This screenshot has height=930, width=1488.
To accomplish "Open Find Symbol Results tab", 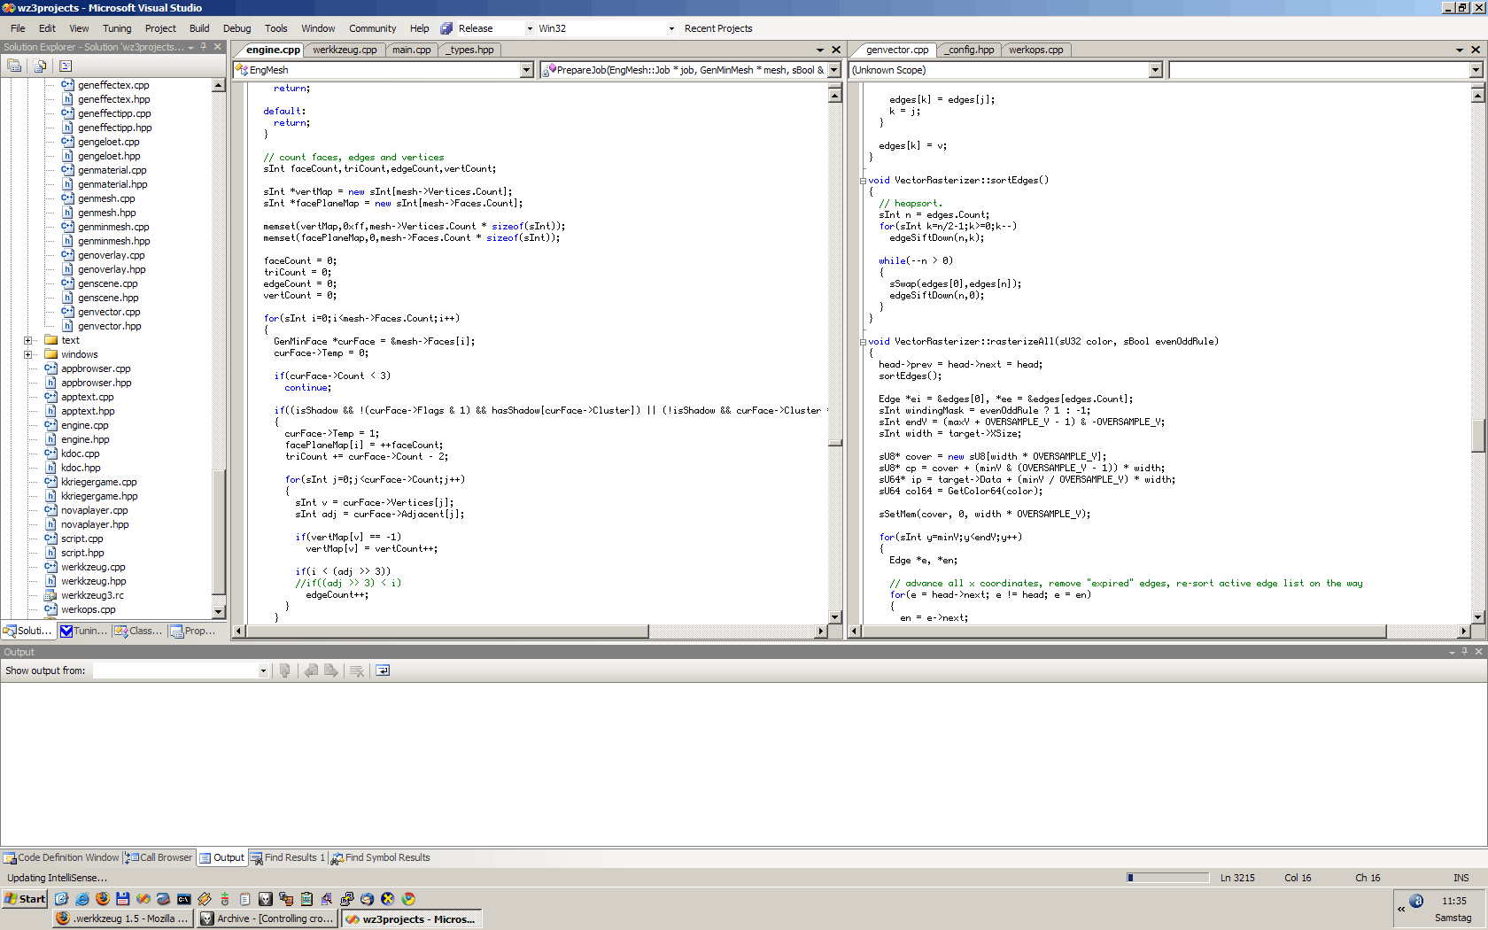I will coord(381,857).
